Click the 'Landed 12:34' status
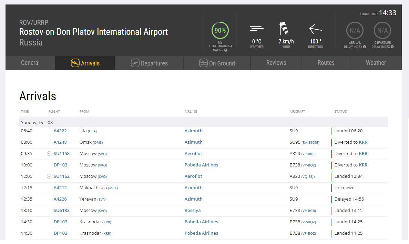The image size is (409, 244). (x=348, y=176)
